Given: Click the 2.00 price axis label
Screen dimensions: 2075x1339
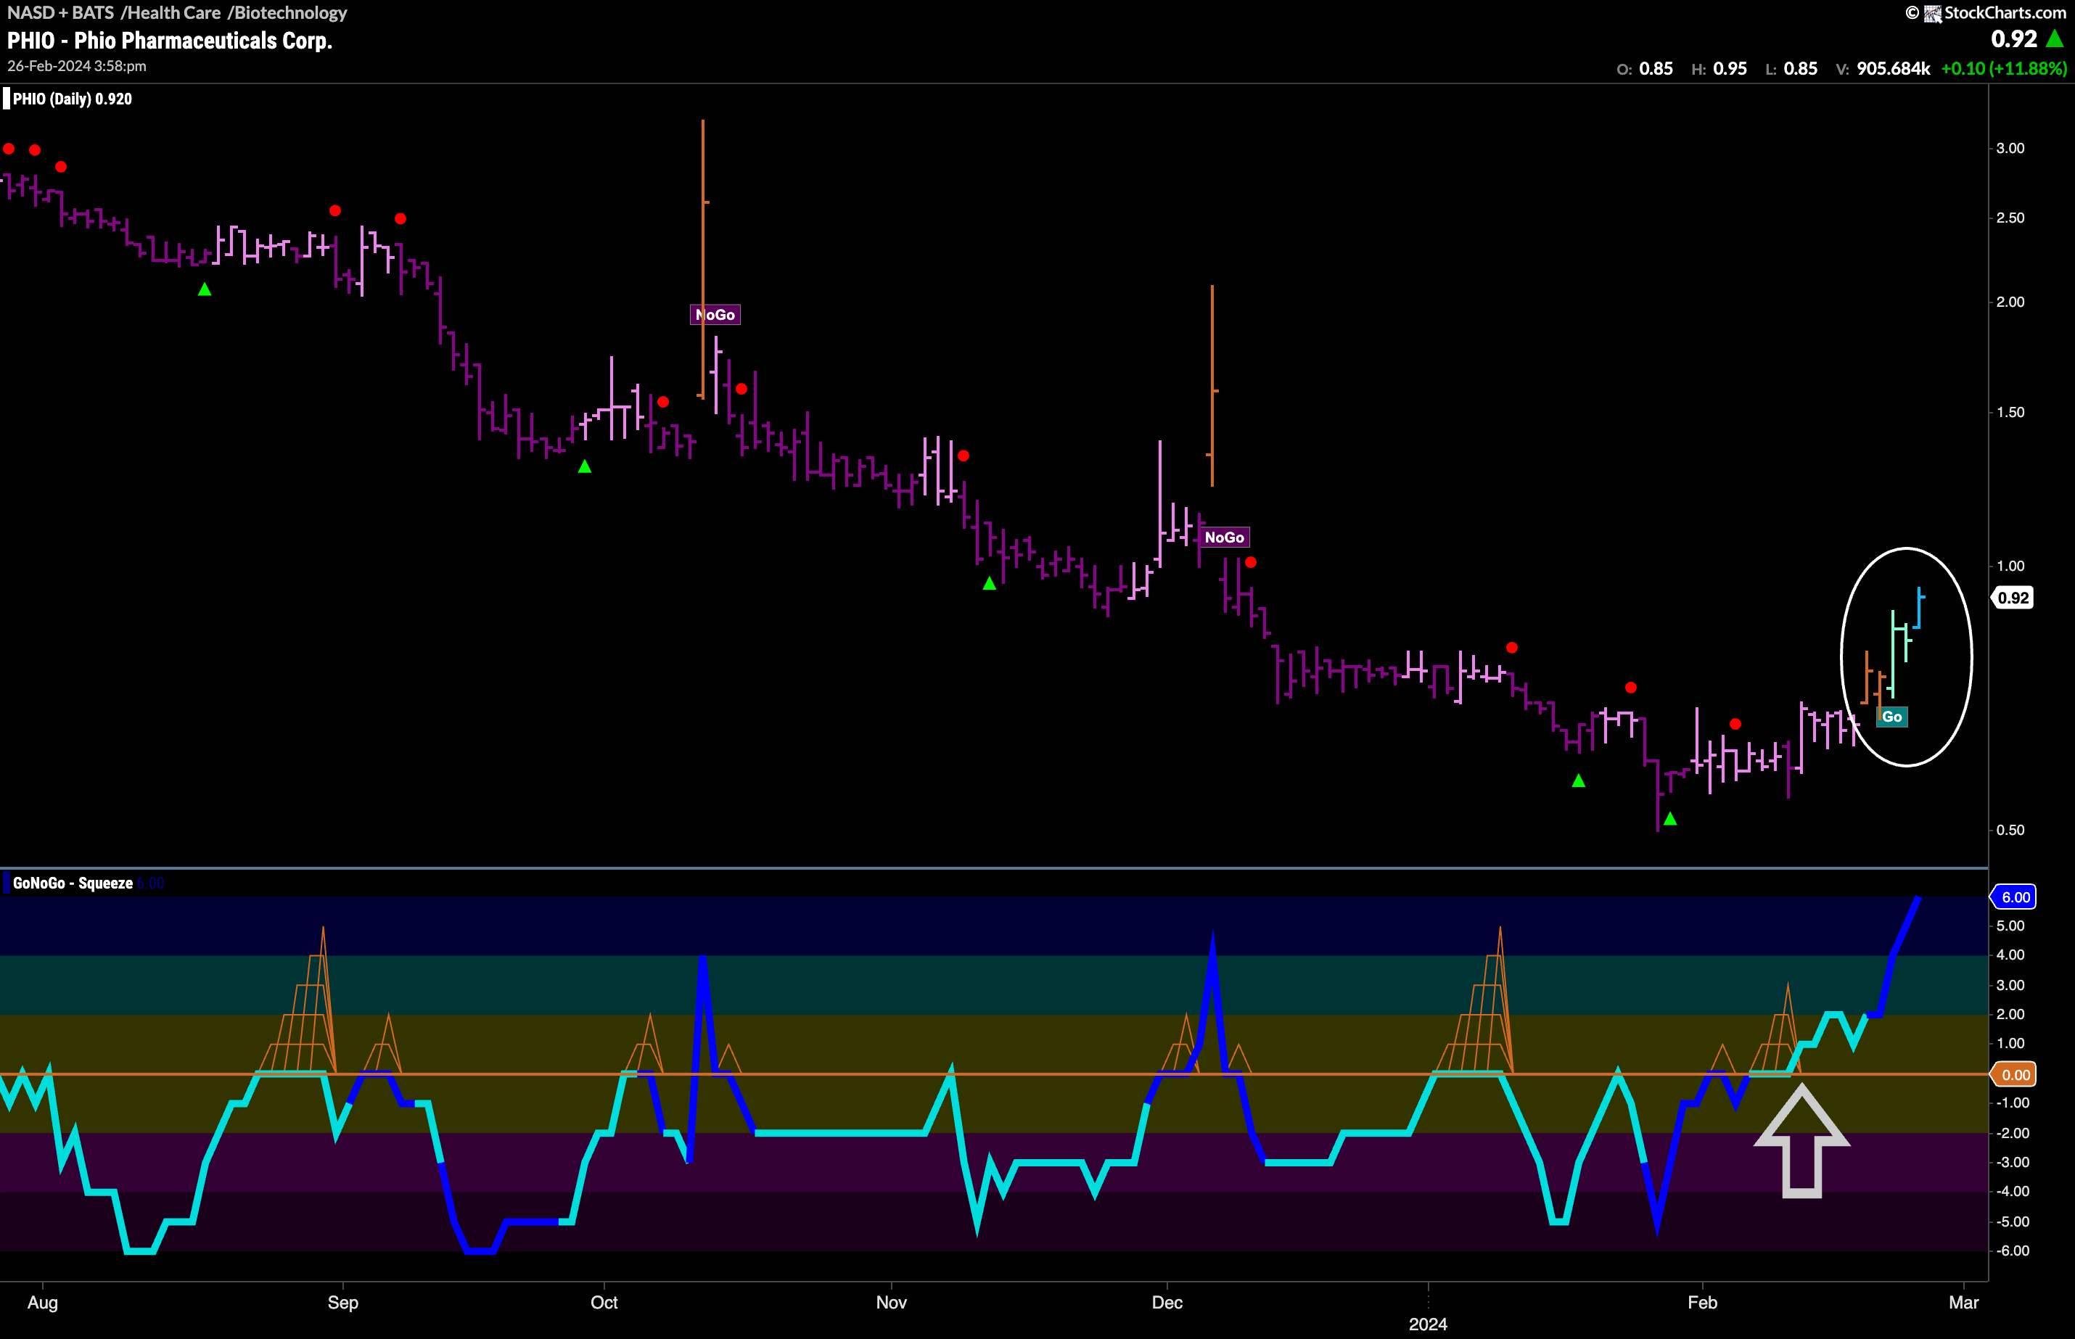Looking at the screenshot, I should (2010, 302).
